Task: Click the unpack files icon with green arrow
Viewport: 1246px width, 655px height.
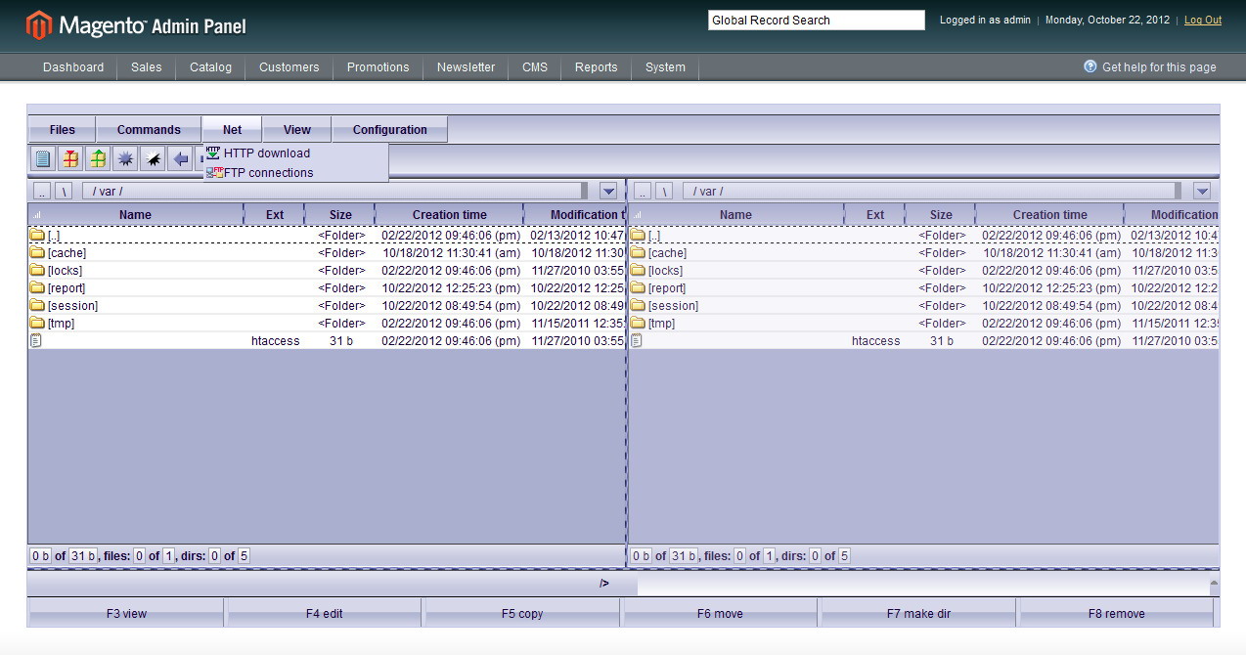Action: pyautogui.click(x=97, y=157)
